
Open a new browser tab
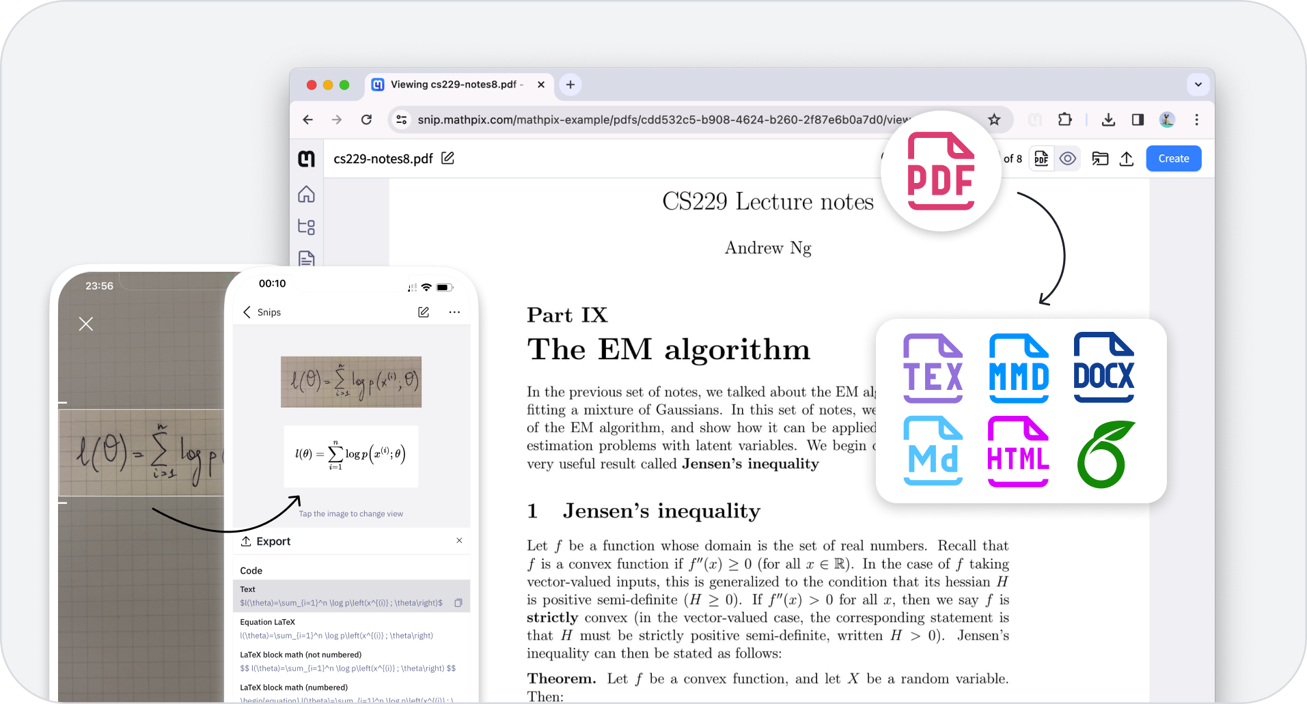(570, 85)
